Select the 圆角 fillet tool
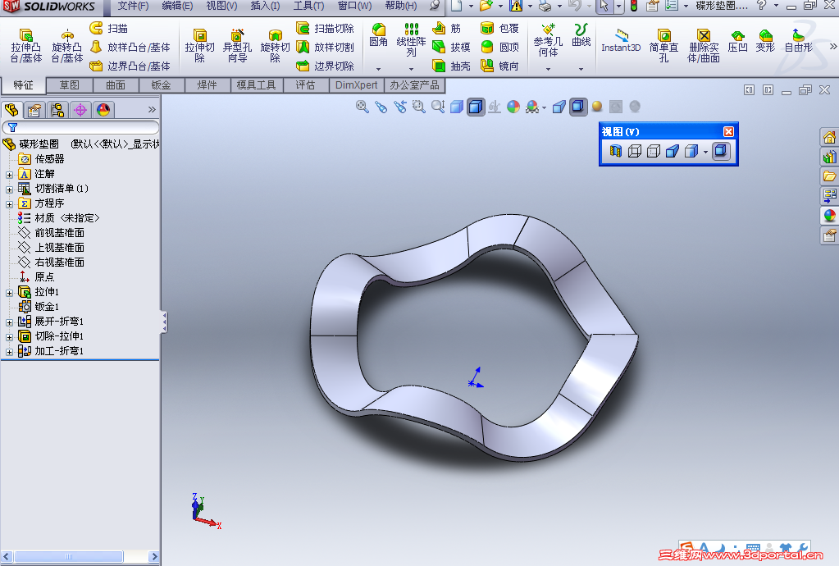The image size is (839, 566). click(378, 34)
